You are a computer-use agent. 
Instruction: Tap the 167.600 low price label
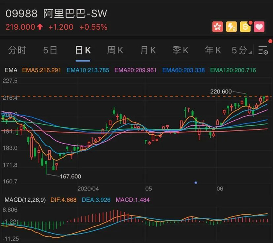click(70, 176)
